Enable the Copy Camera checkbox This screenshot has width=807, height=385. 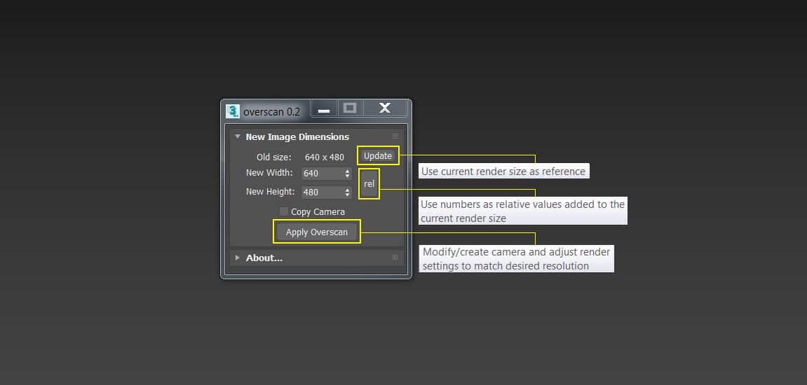284,211
